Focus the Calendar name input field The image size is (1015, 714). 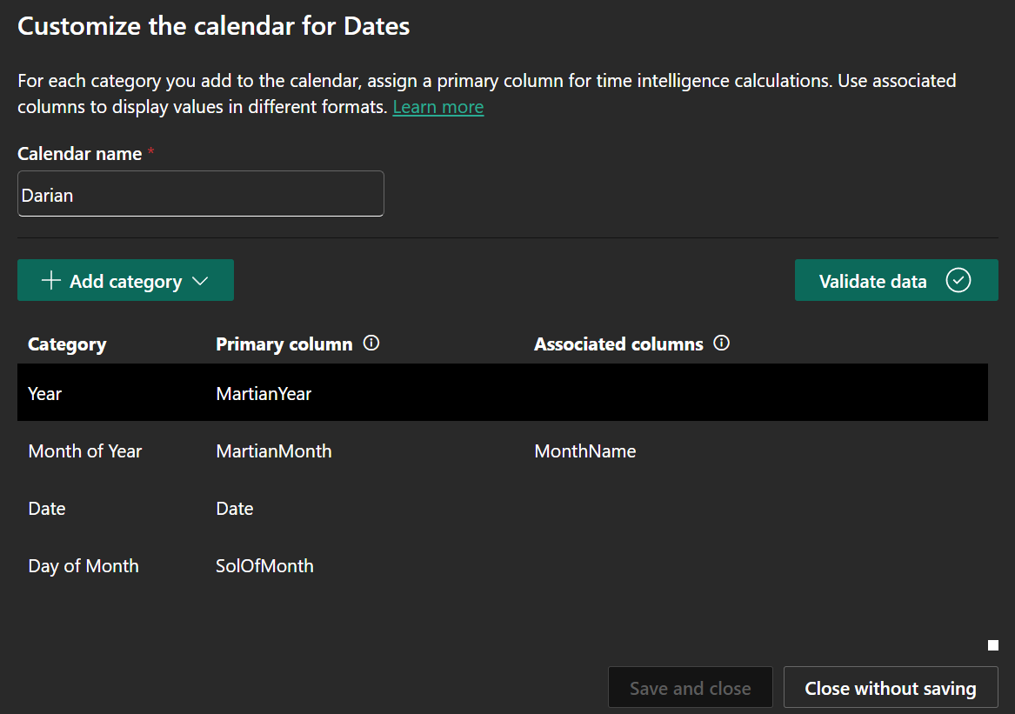[200, 194]
